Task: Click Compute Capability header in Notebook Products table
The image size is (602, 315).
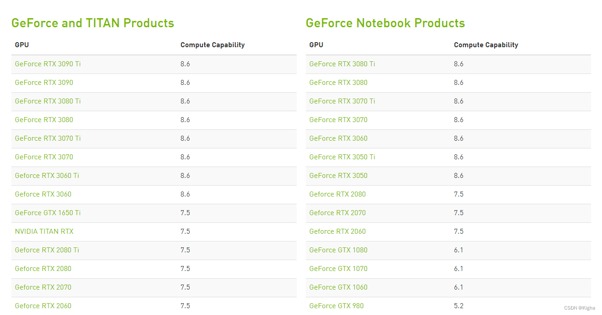Action: click(486, 45)
